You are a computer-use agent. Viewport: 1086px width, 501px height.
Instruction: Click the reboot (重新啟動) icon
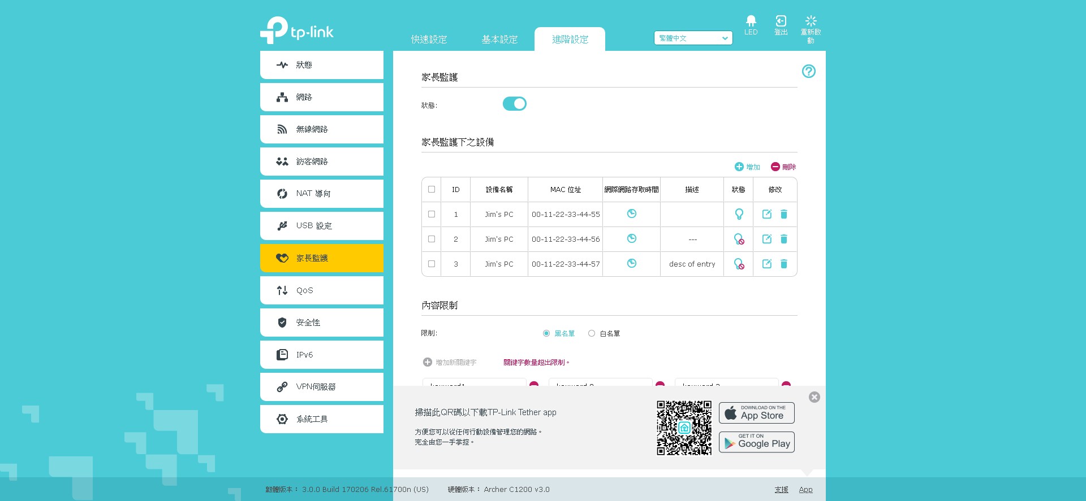point(811,21)
